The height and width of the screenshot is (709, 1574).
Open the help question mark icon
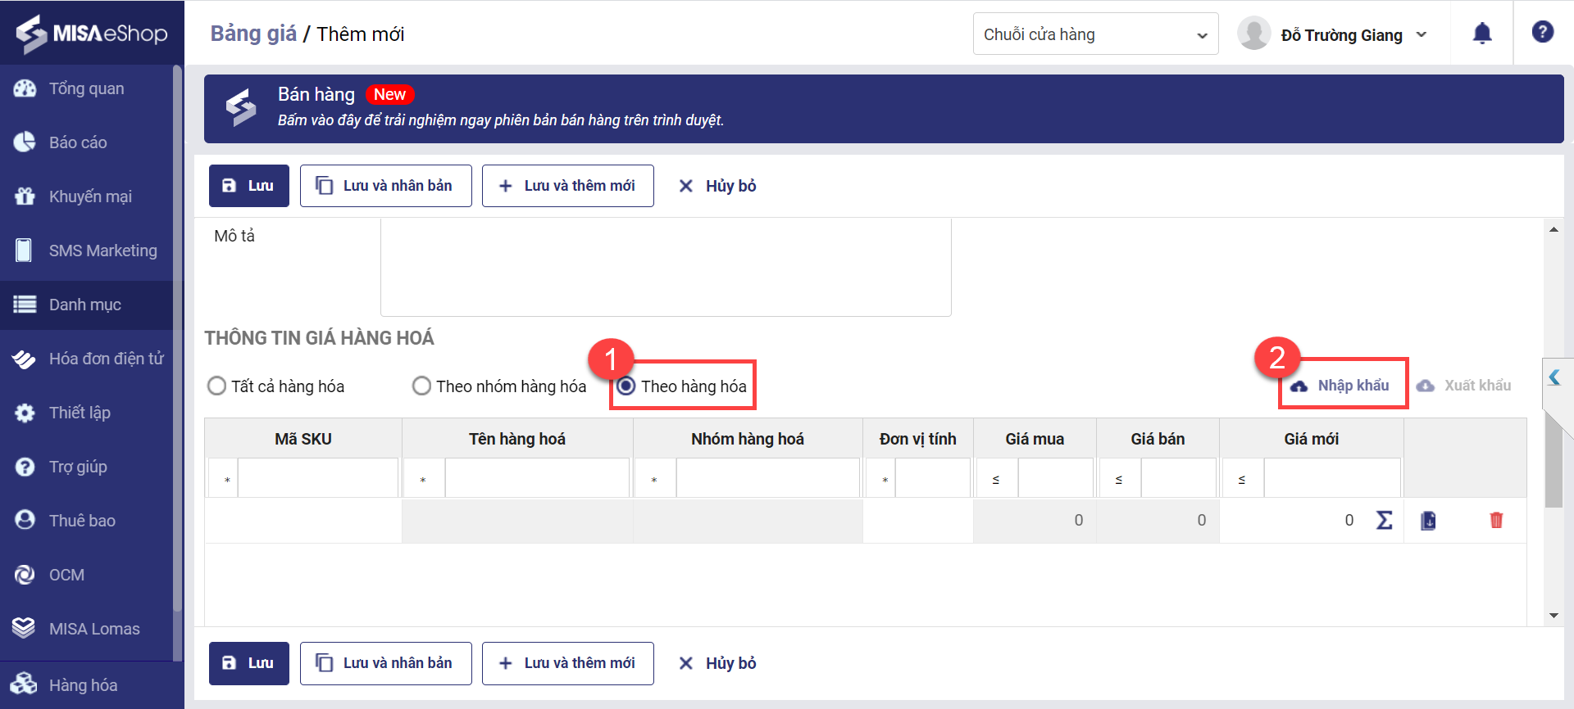[x=1542, y=32]
